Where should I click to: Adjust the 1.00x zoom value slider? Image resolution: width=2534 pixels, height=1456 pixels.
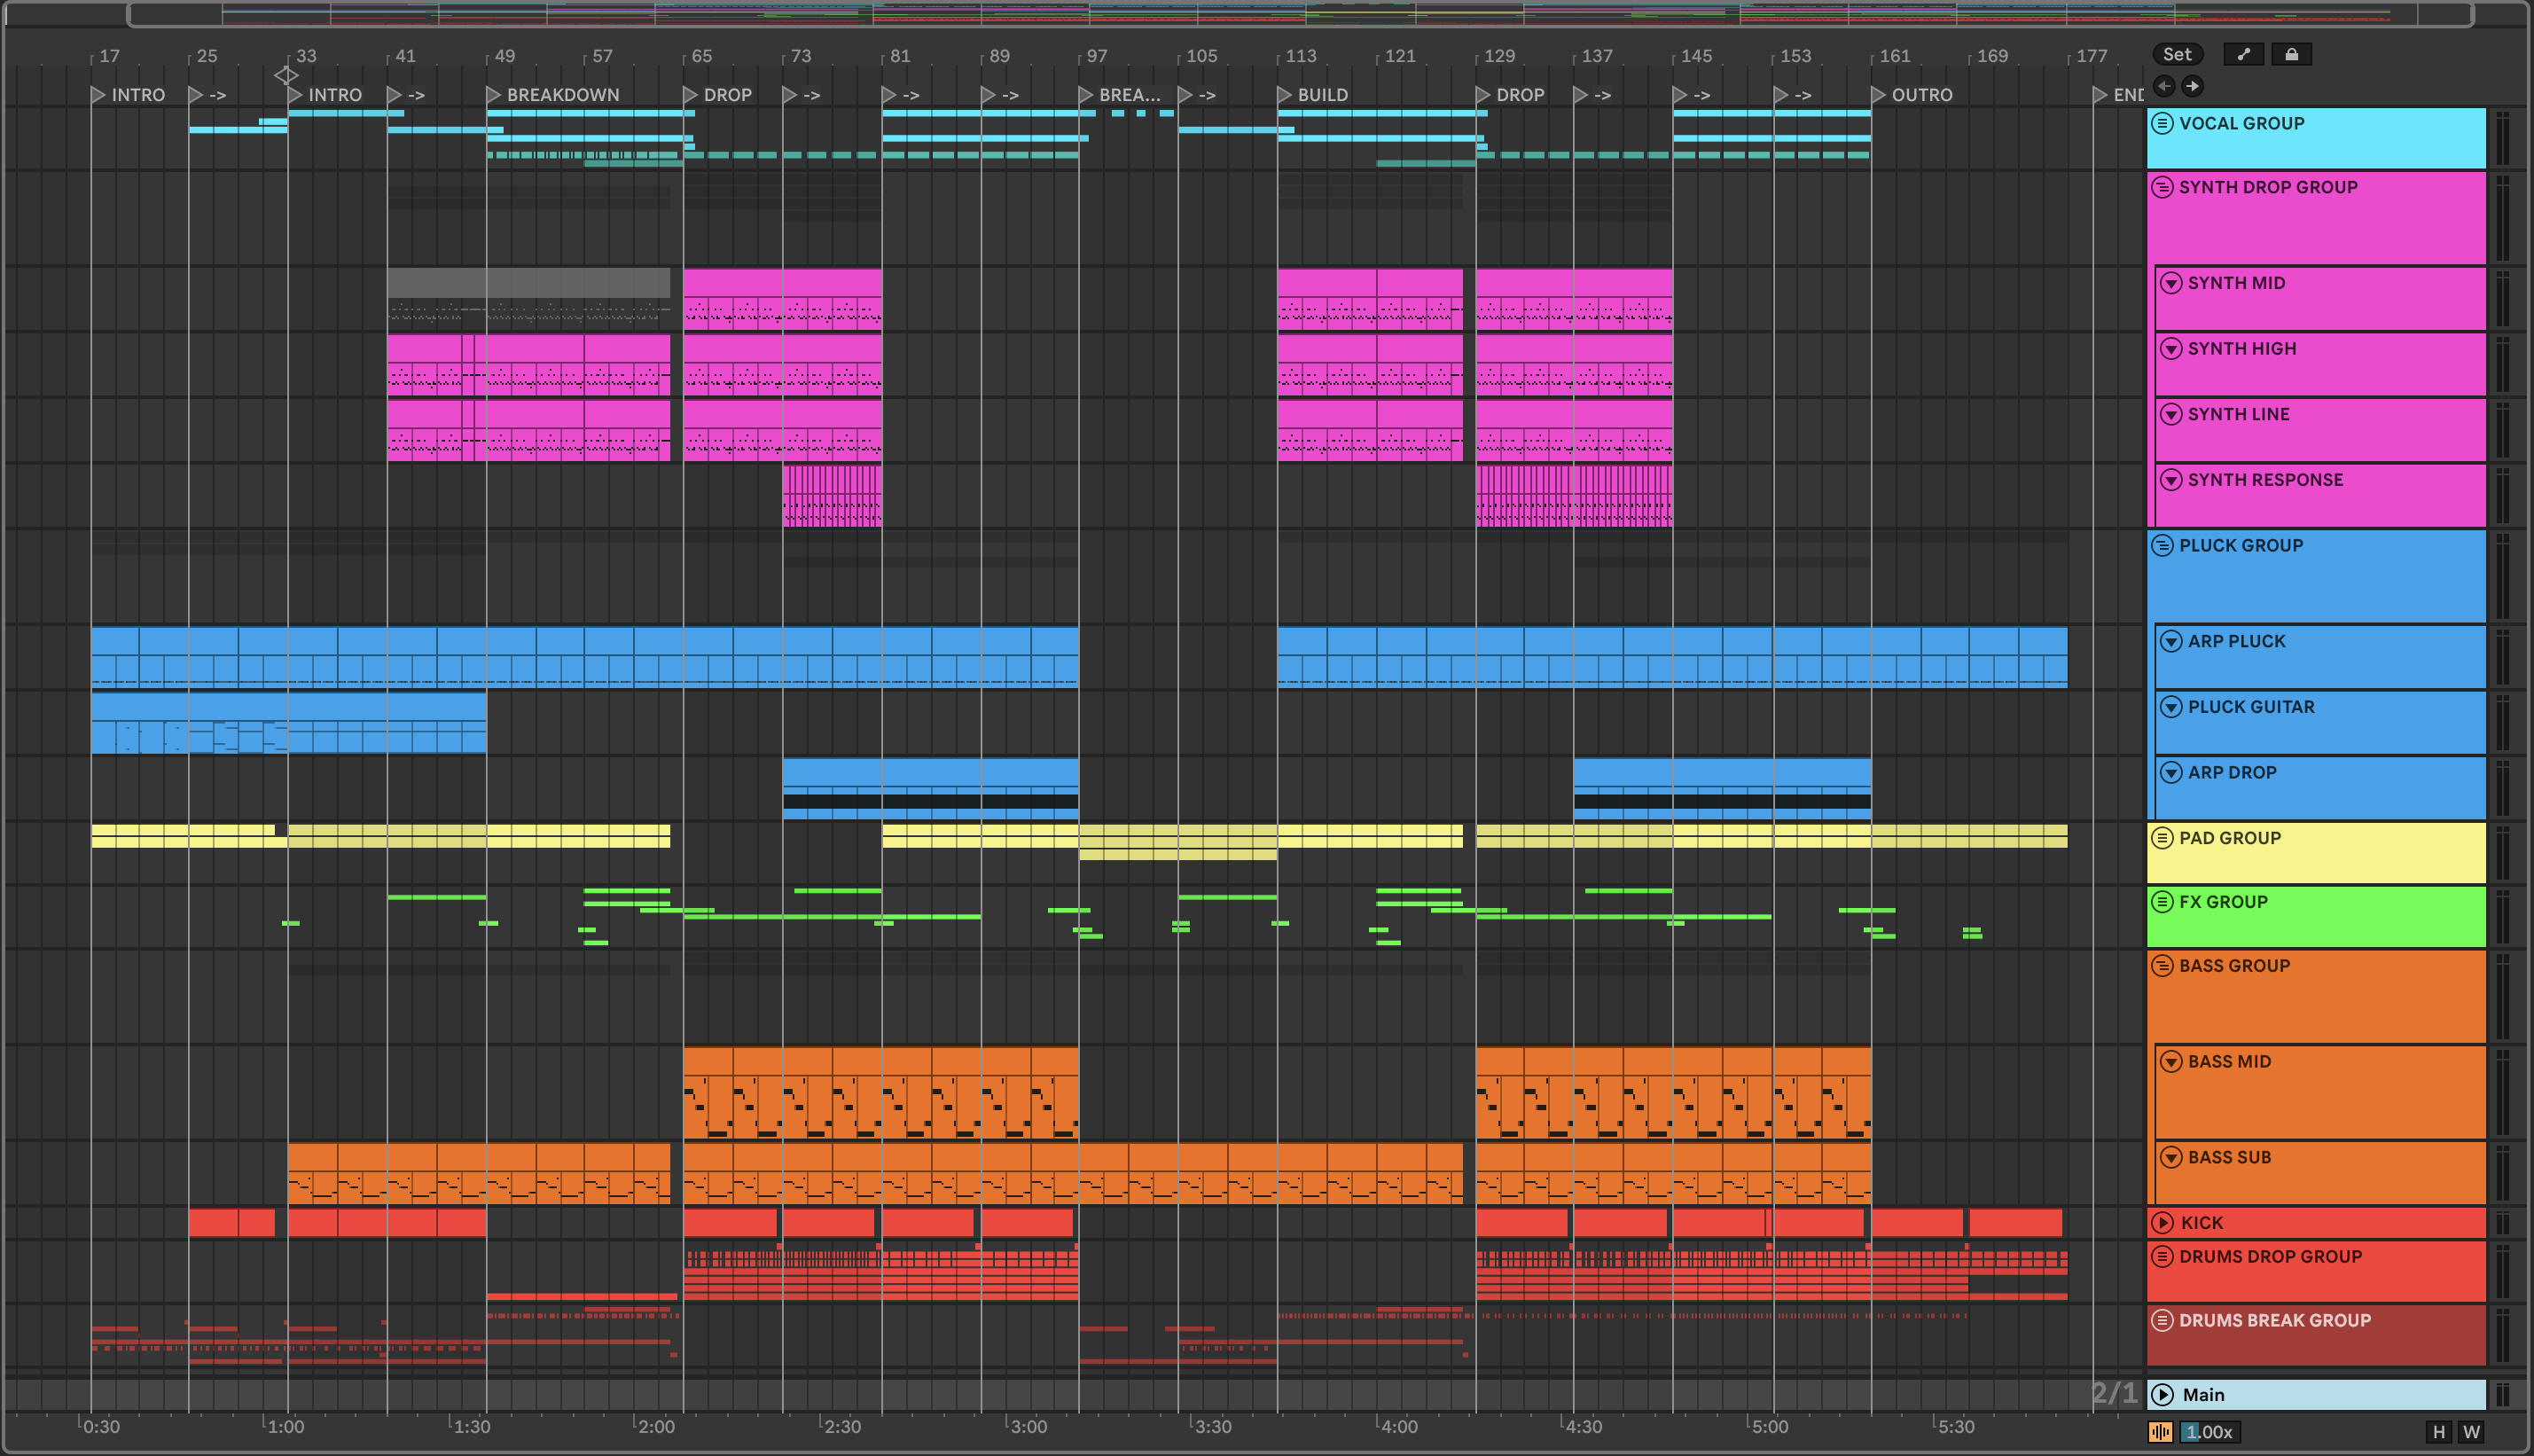point(2209,1432)
